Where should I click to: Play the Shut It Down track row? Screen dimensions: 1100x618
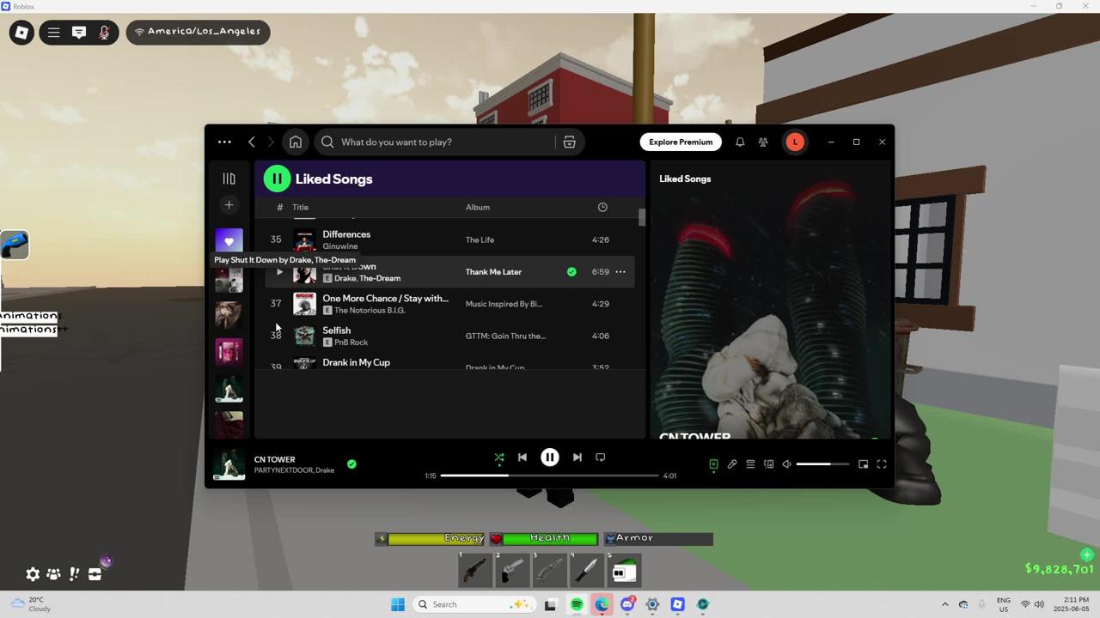pos(278,272)
